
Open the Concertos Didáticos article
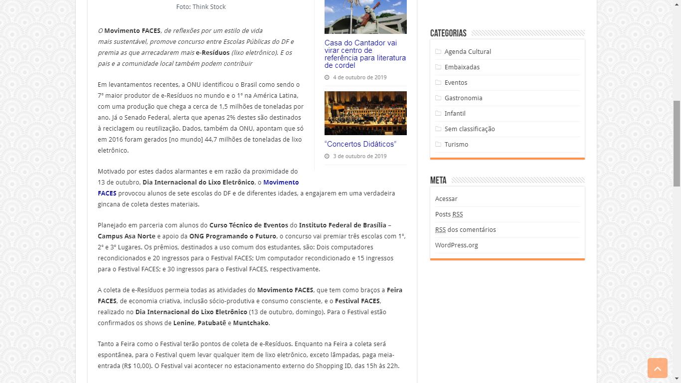(360, 144)
